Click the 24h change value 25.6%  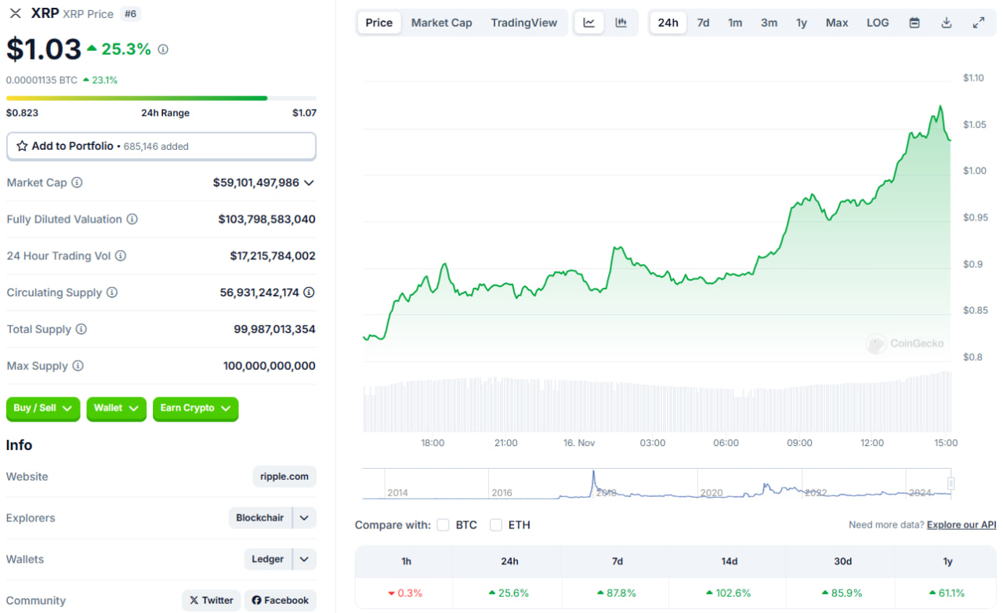(509, 593)
